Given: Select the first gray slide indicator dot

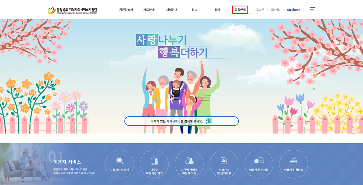Looking at the screenshot, I should tap(314, 68).
